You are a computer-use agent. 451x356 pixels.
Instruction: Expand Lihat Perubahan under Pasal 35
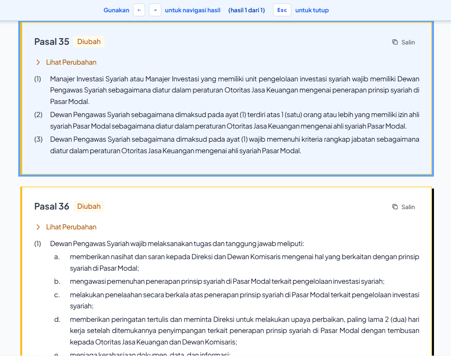pyautogui.click(x=71, y=62)
